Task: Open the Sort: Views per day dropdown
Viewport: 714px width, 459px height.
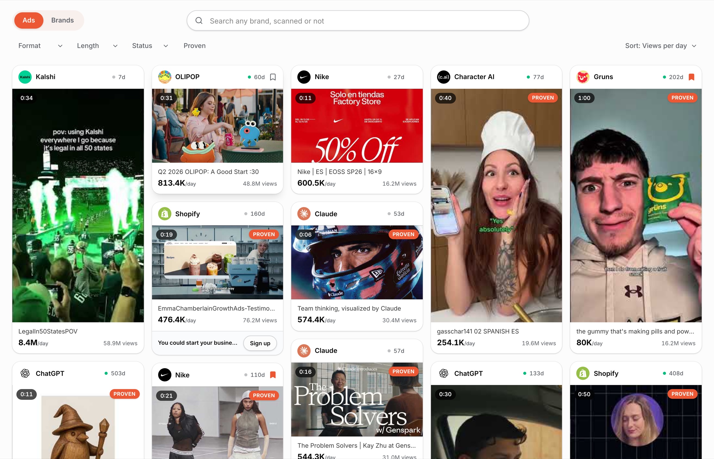Action: point(661,46)
